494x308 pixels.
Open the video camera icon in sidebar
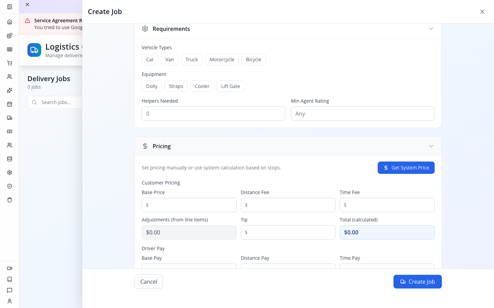pos(10,268)
